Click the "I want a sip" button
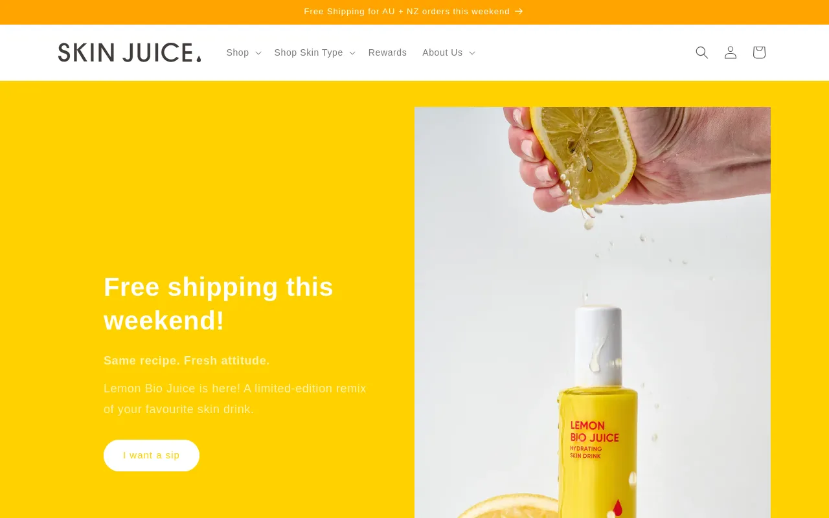This screenshot has height=518, width=829. click(152, 455)
